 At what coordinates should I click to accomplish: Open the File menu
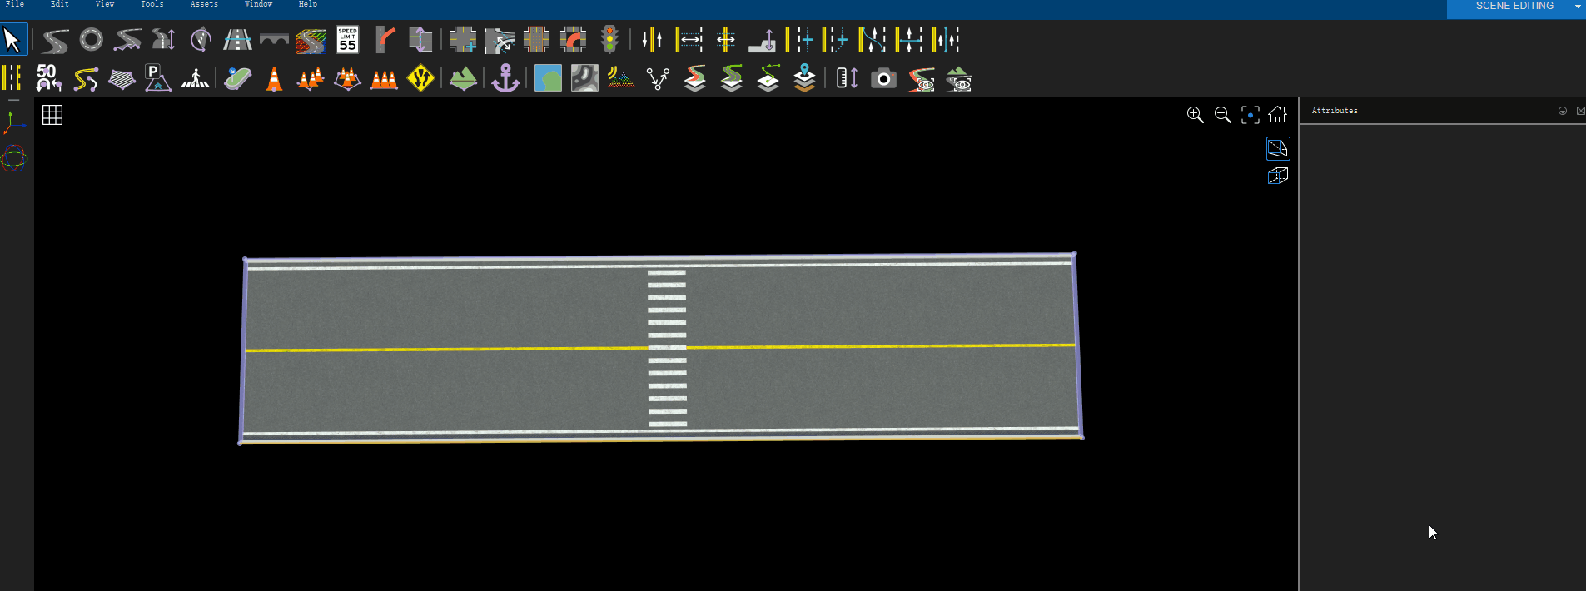[15, 4]
